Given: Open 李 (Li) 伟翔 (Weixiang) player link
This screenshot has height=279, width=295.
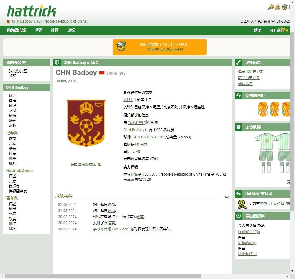Looking at the screenshot, I should [x=111, y=229].
